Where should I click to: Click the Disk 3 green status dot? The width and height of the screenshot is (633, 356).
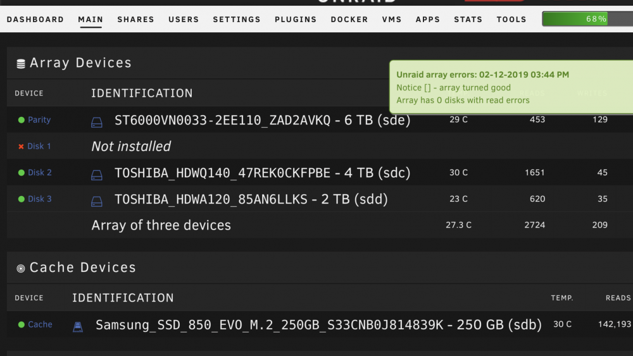(x=22, y=199)
